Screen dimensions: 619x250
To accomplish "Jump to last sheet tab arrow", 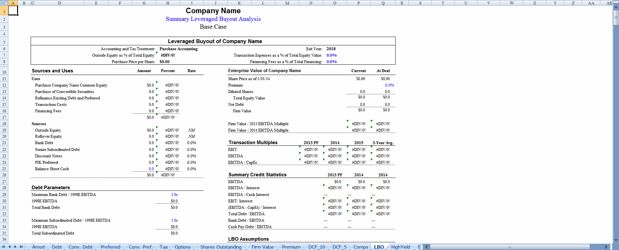I will click(21, 247).
